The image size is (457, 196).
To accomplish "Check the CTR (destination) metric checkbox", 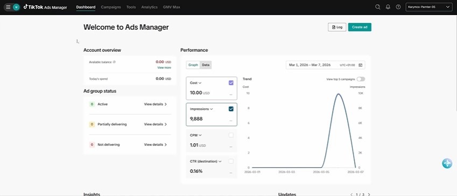I will coord(231,161).
